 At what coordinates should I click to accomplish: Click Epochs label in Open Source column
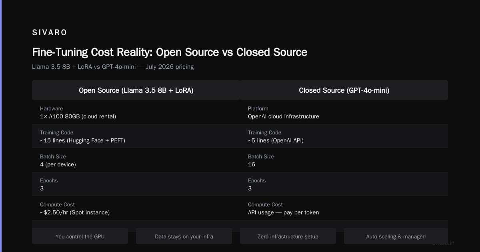[49, 181]
